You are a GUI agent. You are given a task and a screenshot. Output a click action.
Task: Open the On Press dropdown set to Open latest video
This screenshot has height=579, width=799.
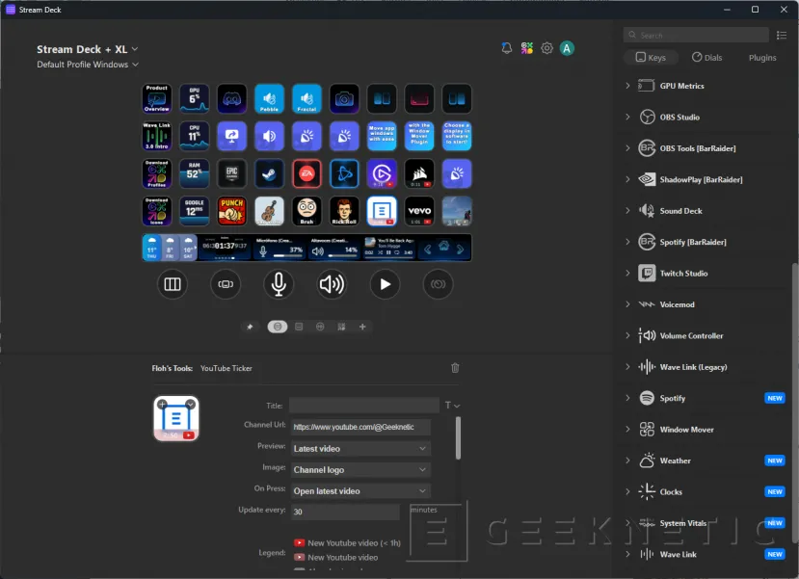point(360,490)
